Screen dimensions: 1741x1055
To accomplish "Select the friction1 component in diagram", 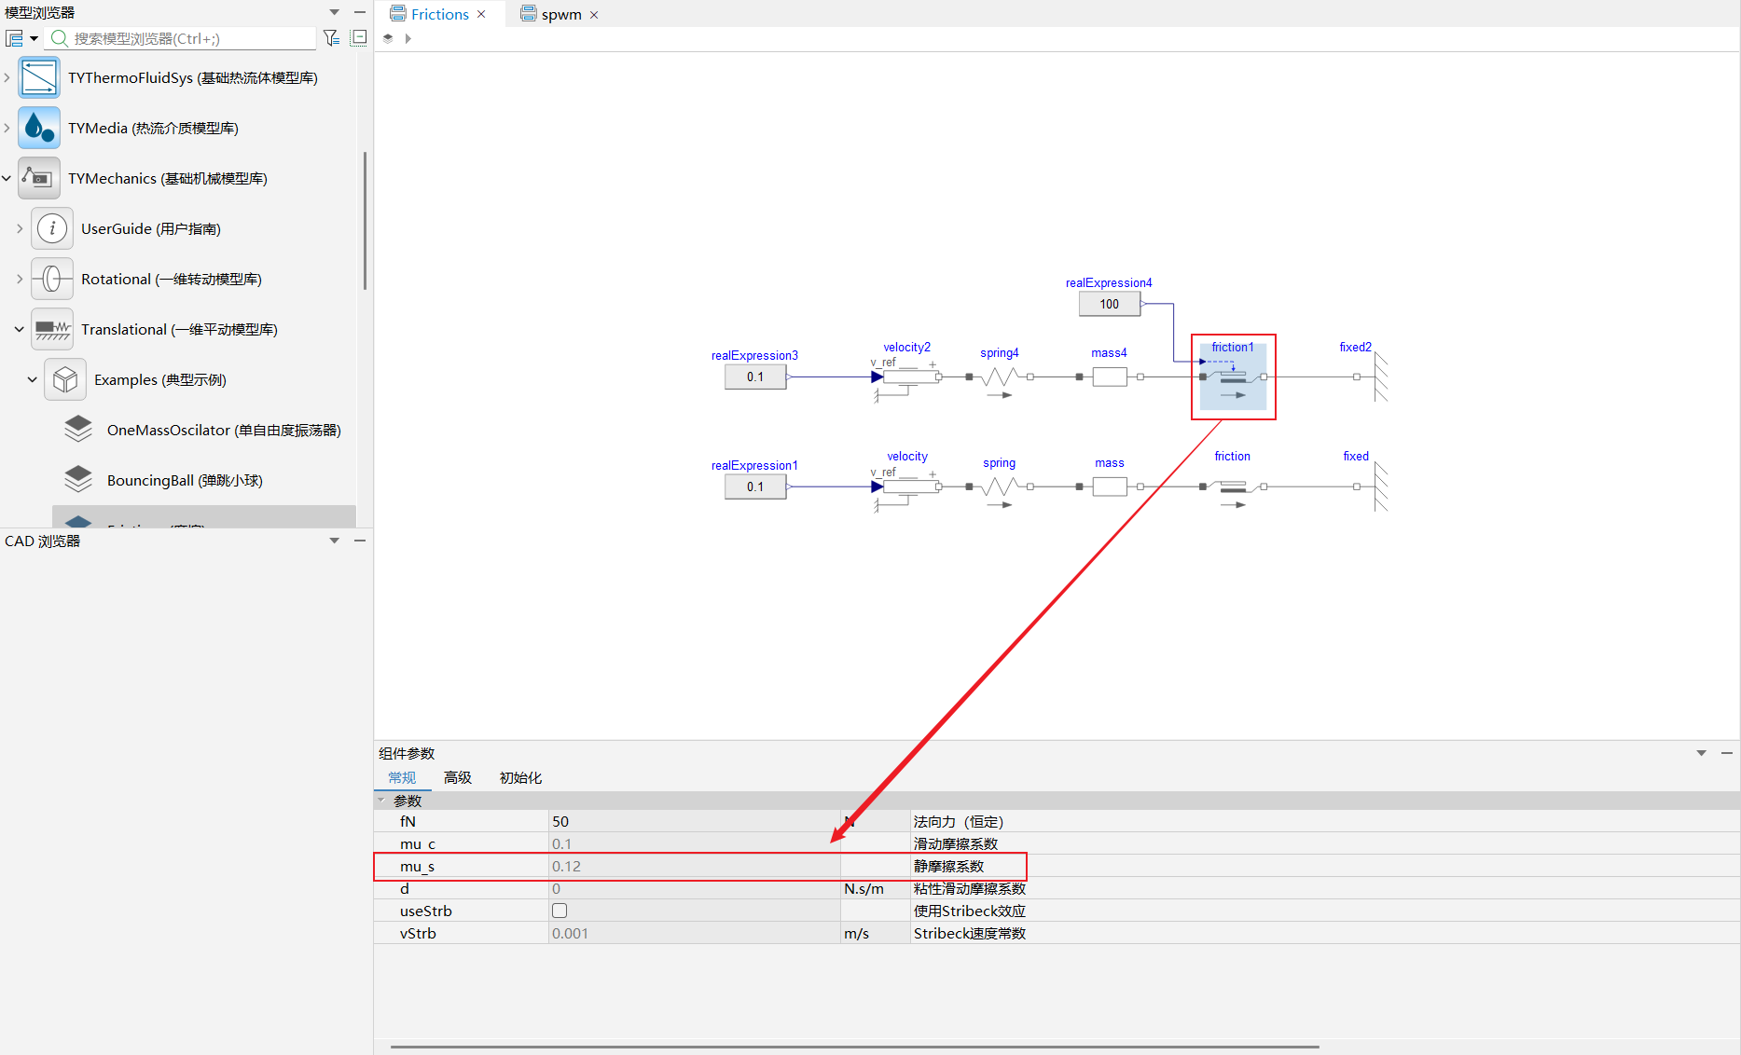I will click(x=1233, y=377).
